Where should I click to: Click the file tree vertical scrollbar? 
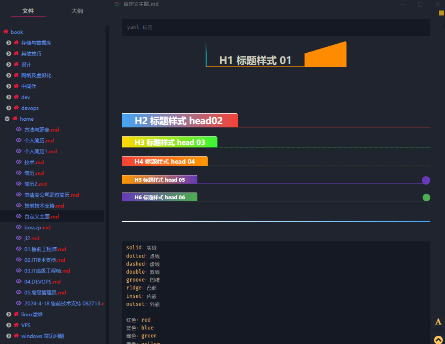(107, 184)
